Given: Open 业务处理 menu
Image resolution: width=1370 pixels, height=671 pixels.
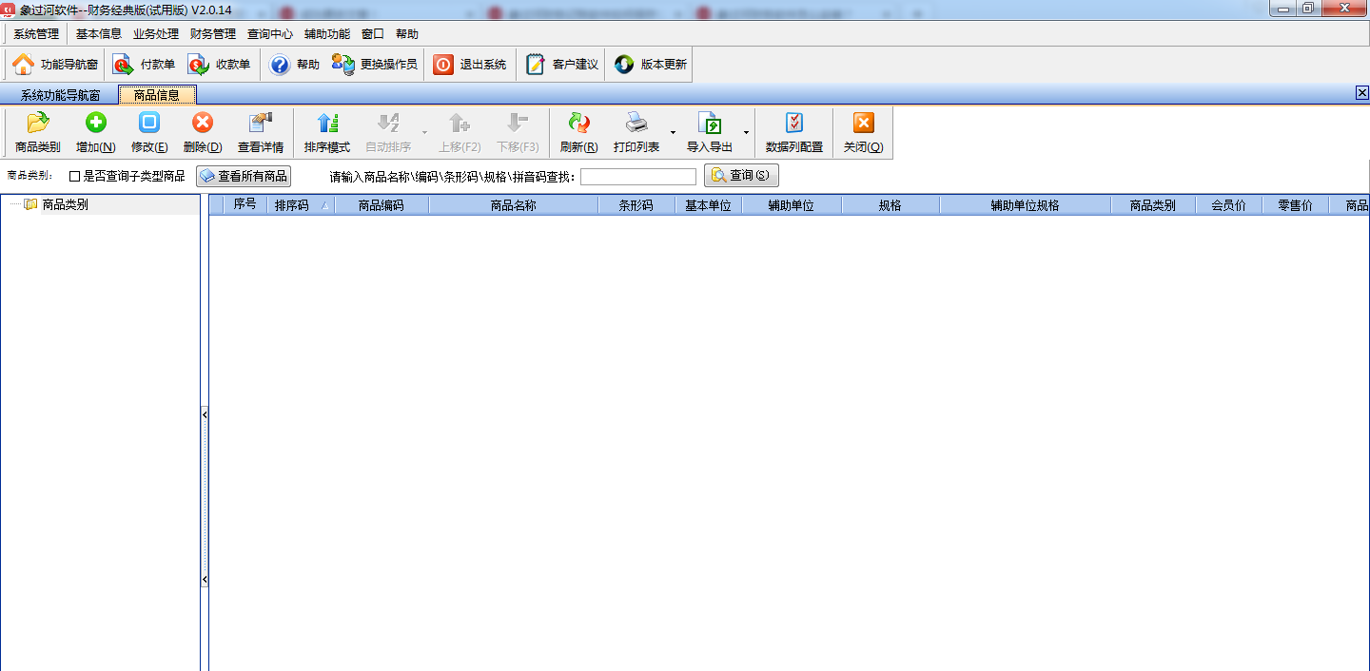Looking at the screenshot, I should click(x=156, y=34).
